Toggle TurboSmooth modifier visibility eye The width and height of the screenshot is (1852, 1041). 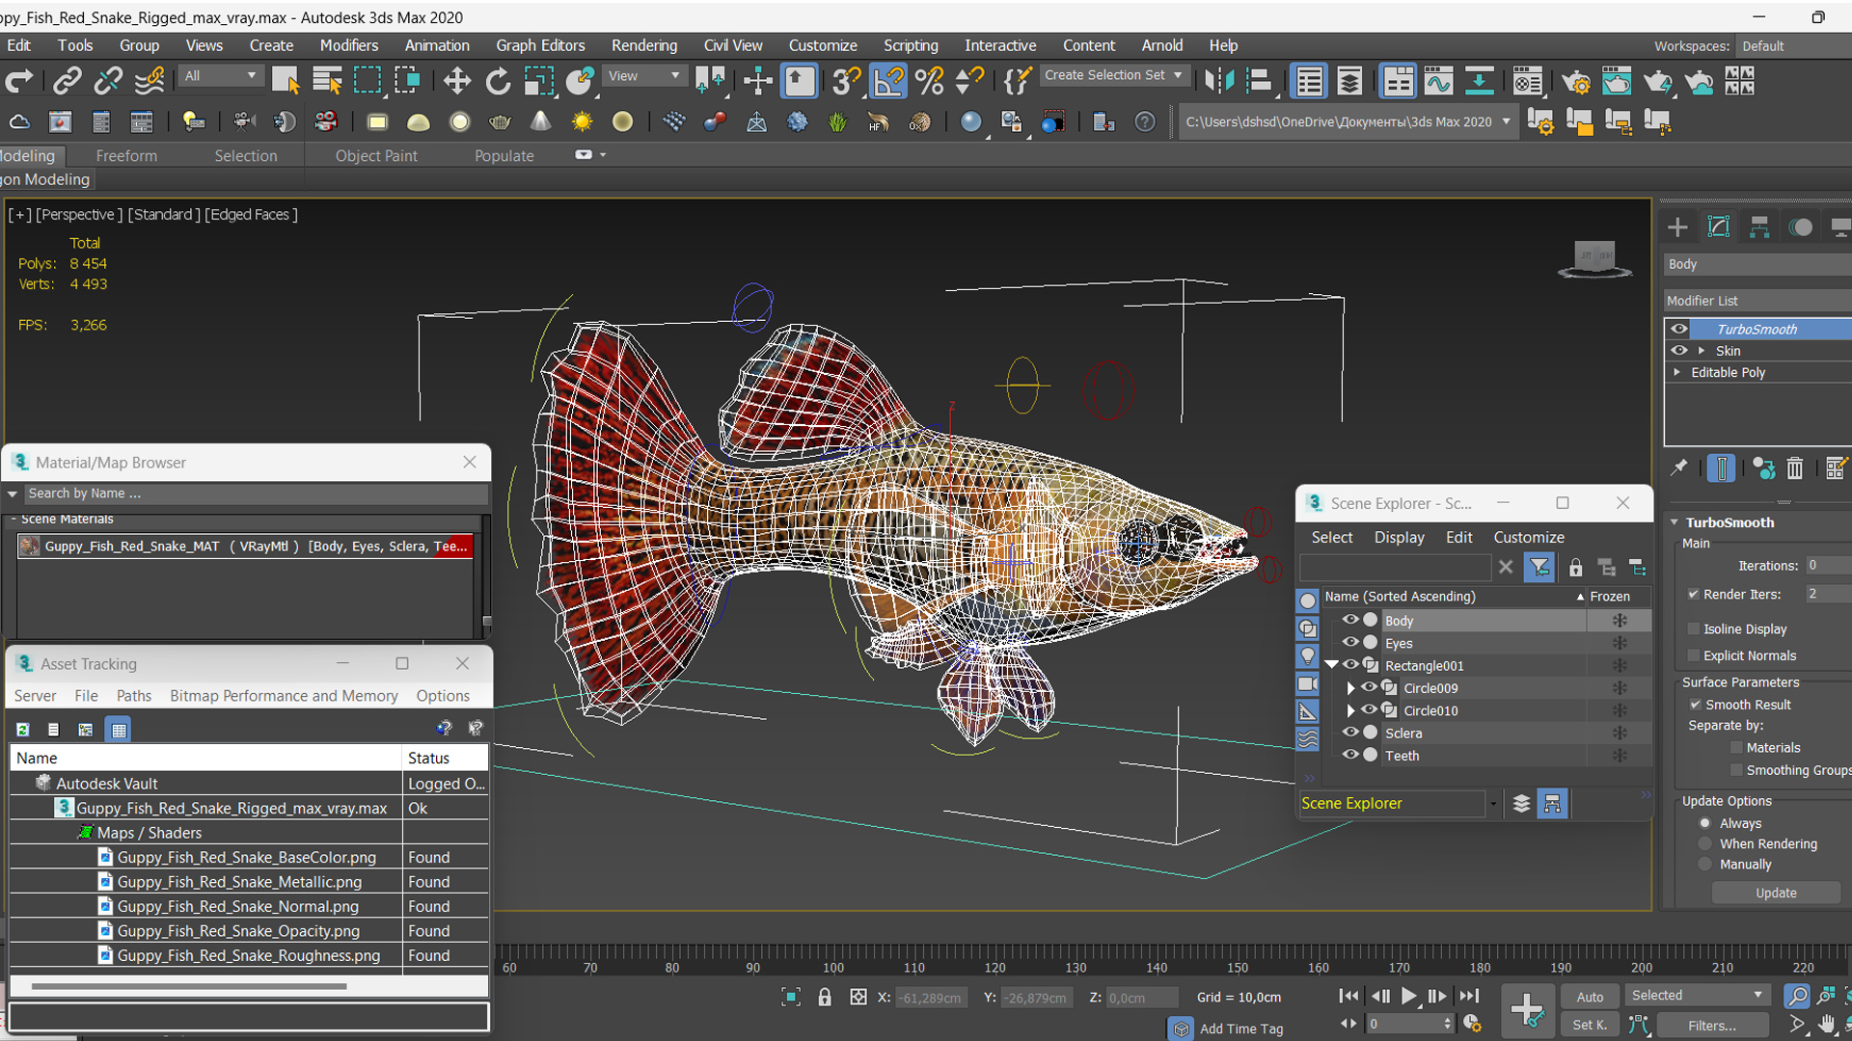coord(1679,329)
